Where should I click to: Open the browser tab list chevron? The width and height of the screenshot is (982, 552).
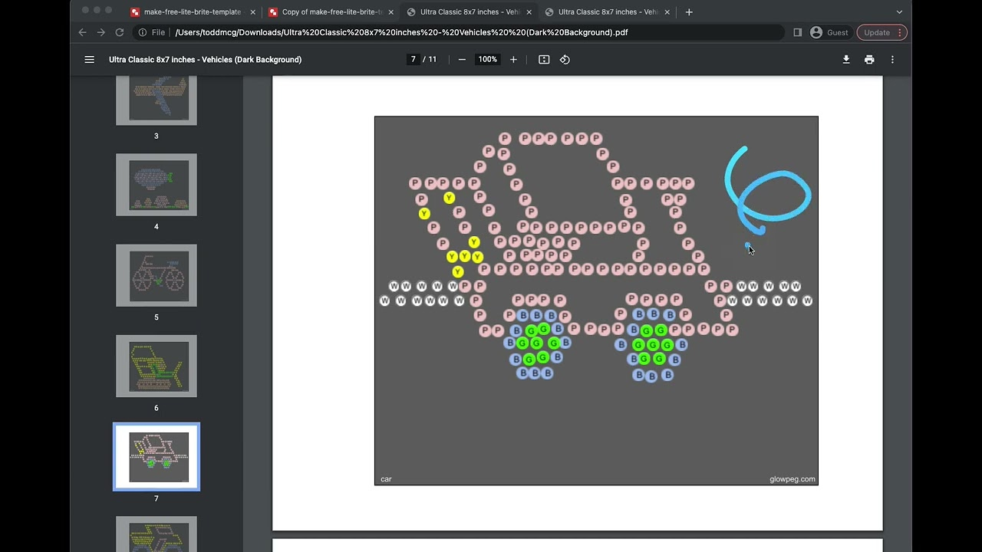899,11
